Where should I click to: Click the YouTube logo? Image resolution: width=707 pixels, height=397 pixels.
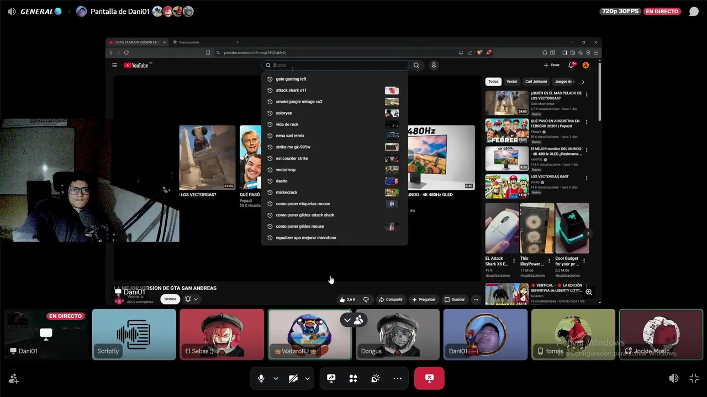click(137, 65)
